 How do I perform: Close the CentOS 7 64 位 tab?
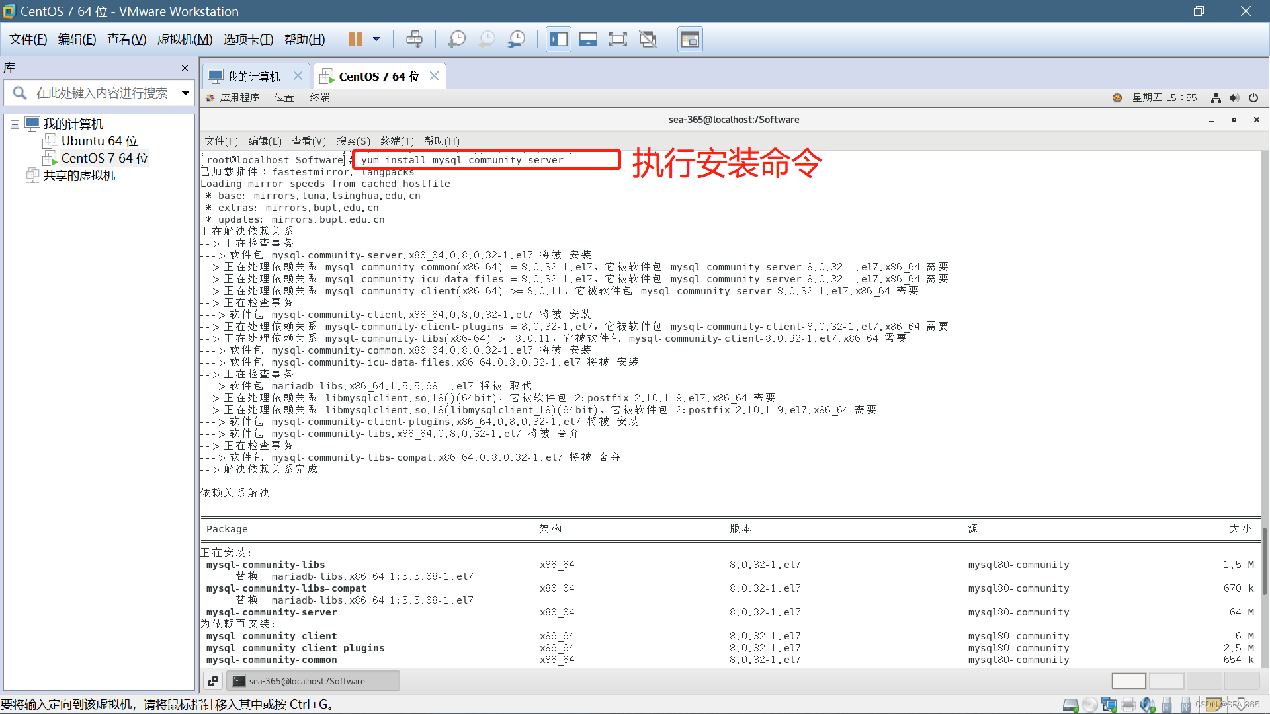tap(434, 76)
